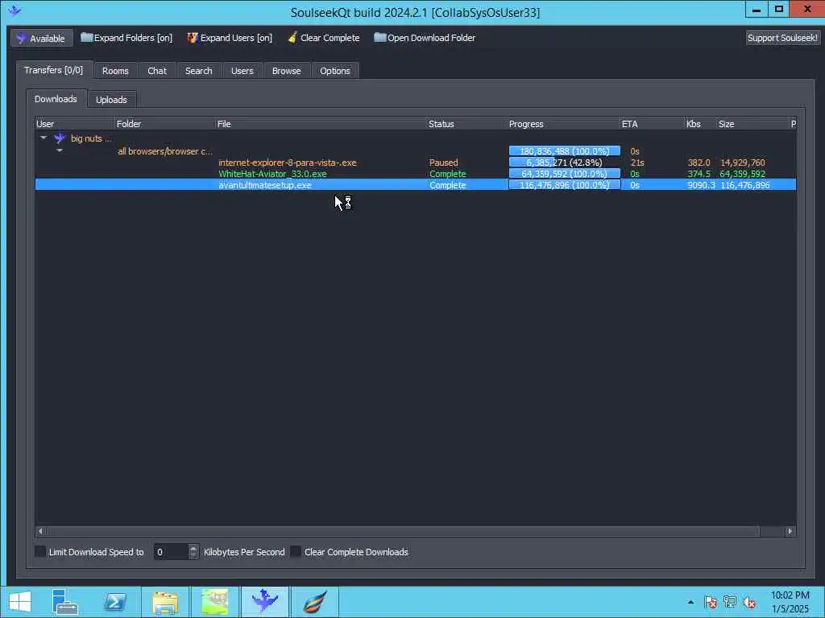Select avantultimatesetup.exe file row
This screenshot has width=825, height=618.
415,185
